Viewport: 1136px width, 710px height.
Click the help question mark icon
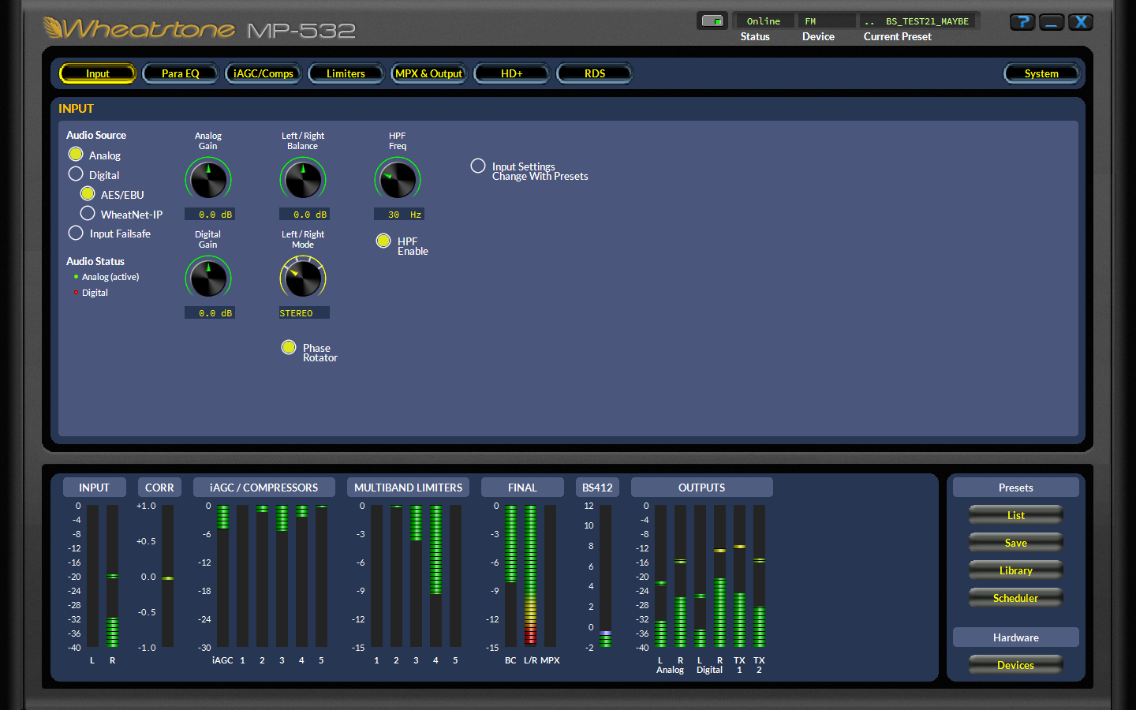coord(1022,22)
